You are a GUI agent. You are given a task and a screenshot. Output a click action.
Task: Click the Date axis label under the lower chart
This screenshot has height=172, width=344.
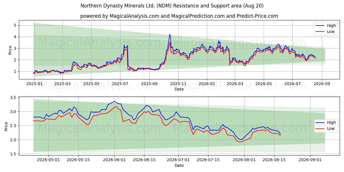tap(179, 165)
